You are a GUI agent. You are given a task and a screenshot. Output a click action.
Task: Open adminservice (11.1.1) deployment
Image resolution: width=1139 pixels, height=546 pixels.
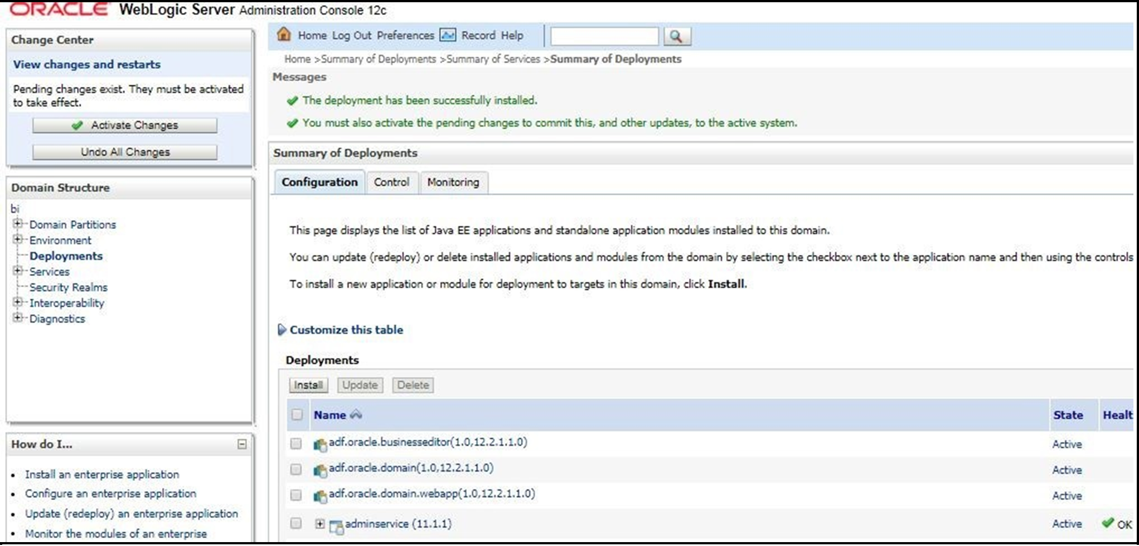399,524
